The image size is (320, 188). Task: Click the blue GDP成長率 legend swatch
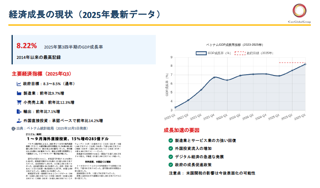pos(201,53)
